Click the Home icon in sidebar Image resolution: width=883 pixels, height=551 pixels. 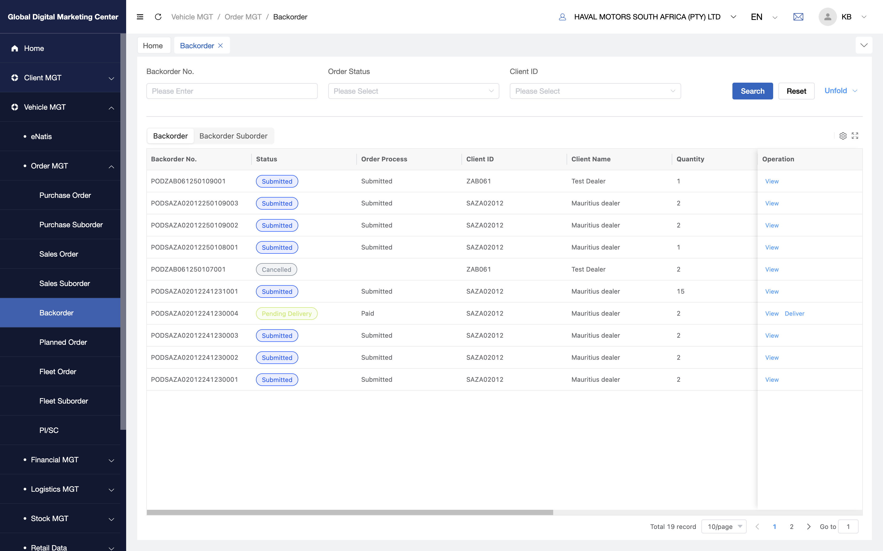(x=15, y=48)
